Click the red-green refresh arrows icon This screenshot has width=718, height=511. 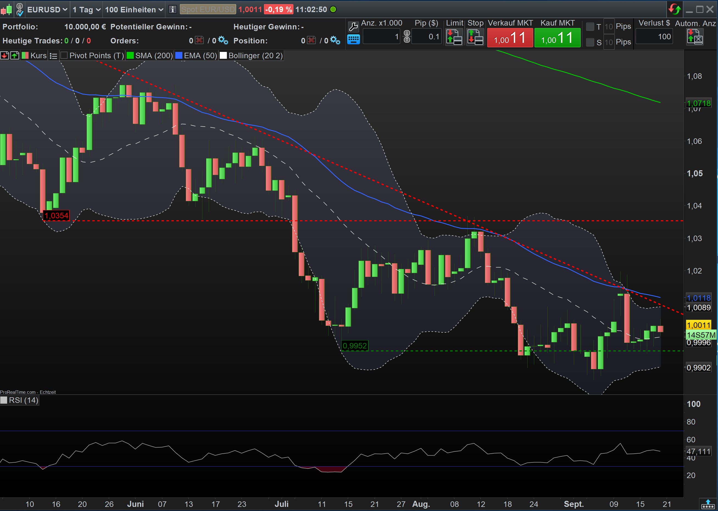[675, 9]
